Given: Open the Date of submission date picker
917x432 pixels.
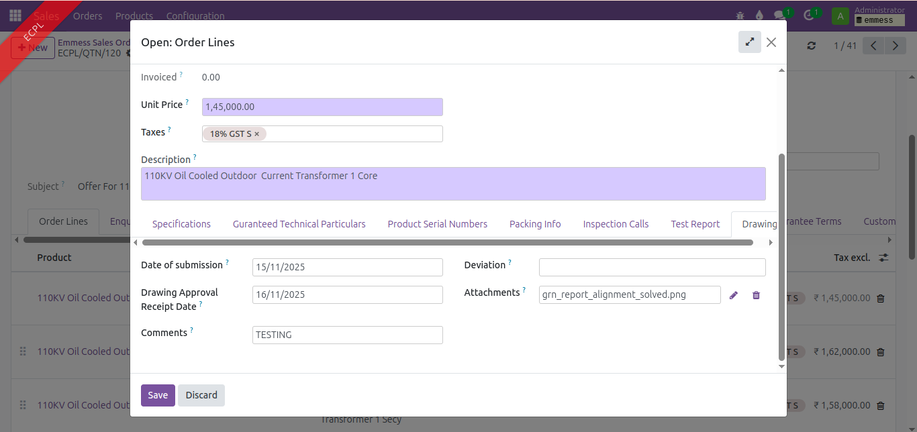Looking at the screenshot, I should click(x=347, y=267).
